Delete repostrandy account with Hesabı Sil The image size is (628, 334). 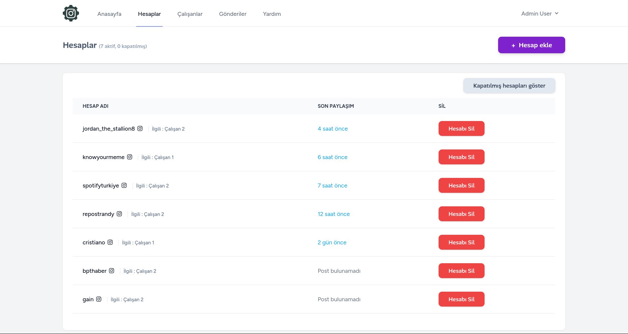coord(461,214)
